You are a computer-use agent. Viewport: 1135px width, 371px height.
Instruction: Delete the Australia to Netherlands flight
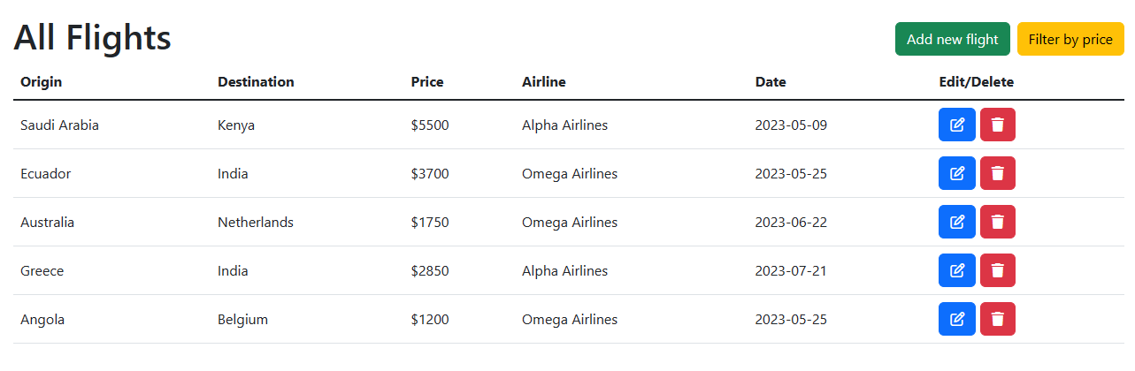pyautogui.click(x=997, y=222)
